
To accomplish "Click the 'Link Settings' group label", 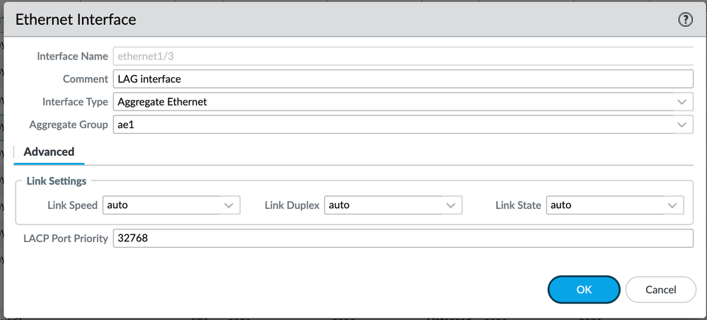I will 57,182.
